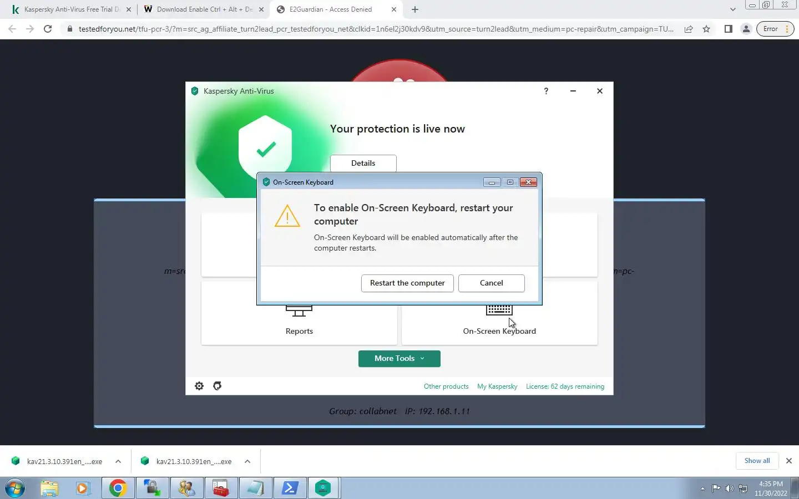799x499 pixels.
Task: Minimize the On-Screen Keyboard dialog
Action: (x=492, y=182)
